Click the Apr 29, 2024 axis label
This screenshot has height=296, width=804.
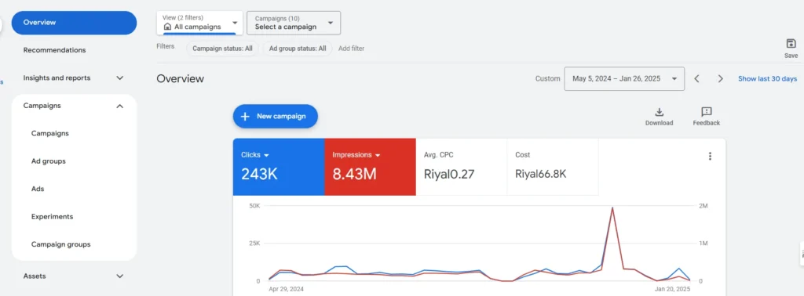coord(286,289)
